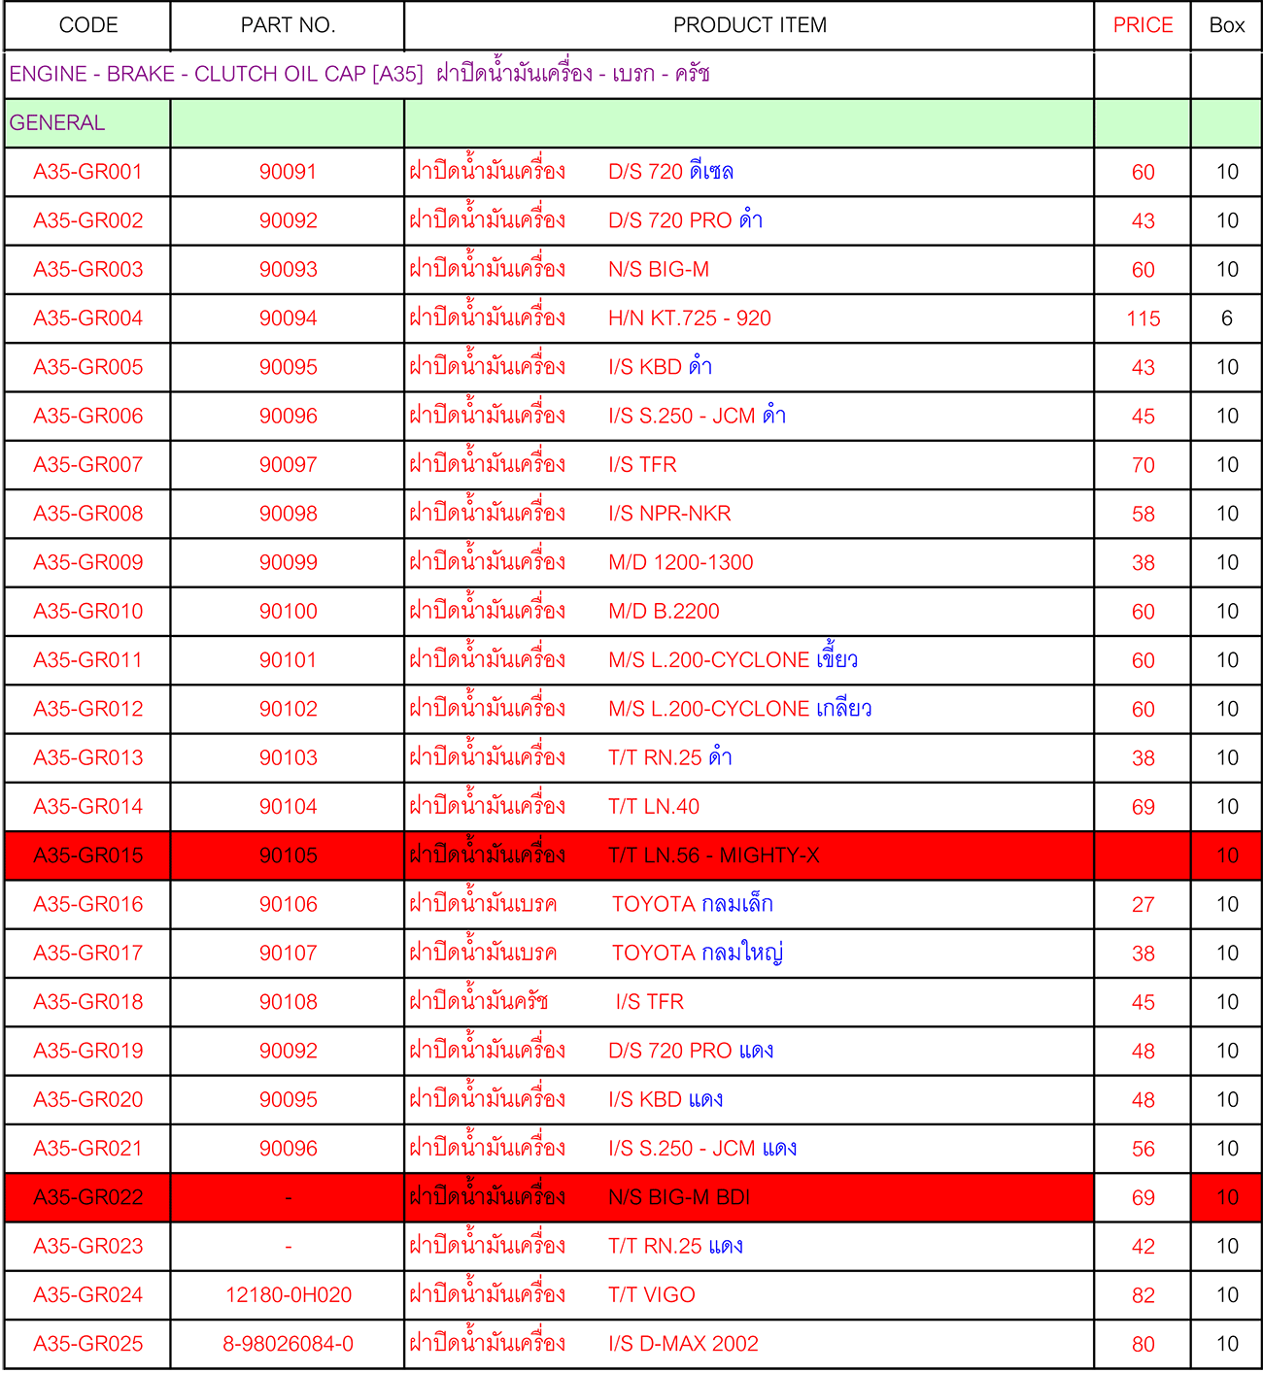Click box quantity 6 in A35-GR004 row
The width and height of the screenshot is (1263, 1373).
point(1227,318)
